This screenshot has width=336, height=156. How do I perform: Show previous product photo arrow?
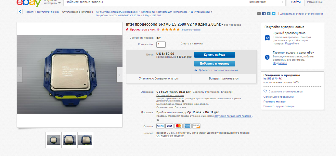20,75
